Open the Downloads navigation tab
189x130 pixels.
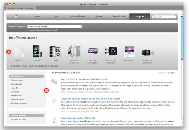[119, 16]
